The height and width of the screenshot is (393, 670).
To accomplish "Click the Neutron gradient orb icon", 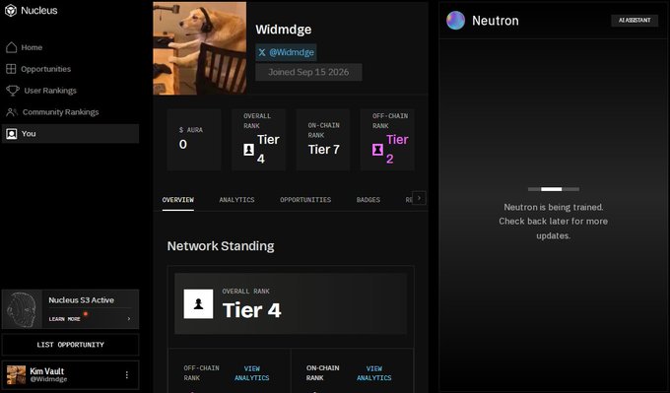I will [455, 21].
